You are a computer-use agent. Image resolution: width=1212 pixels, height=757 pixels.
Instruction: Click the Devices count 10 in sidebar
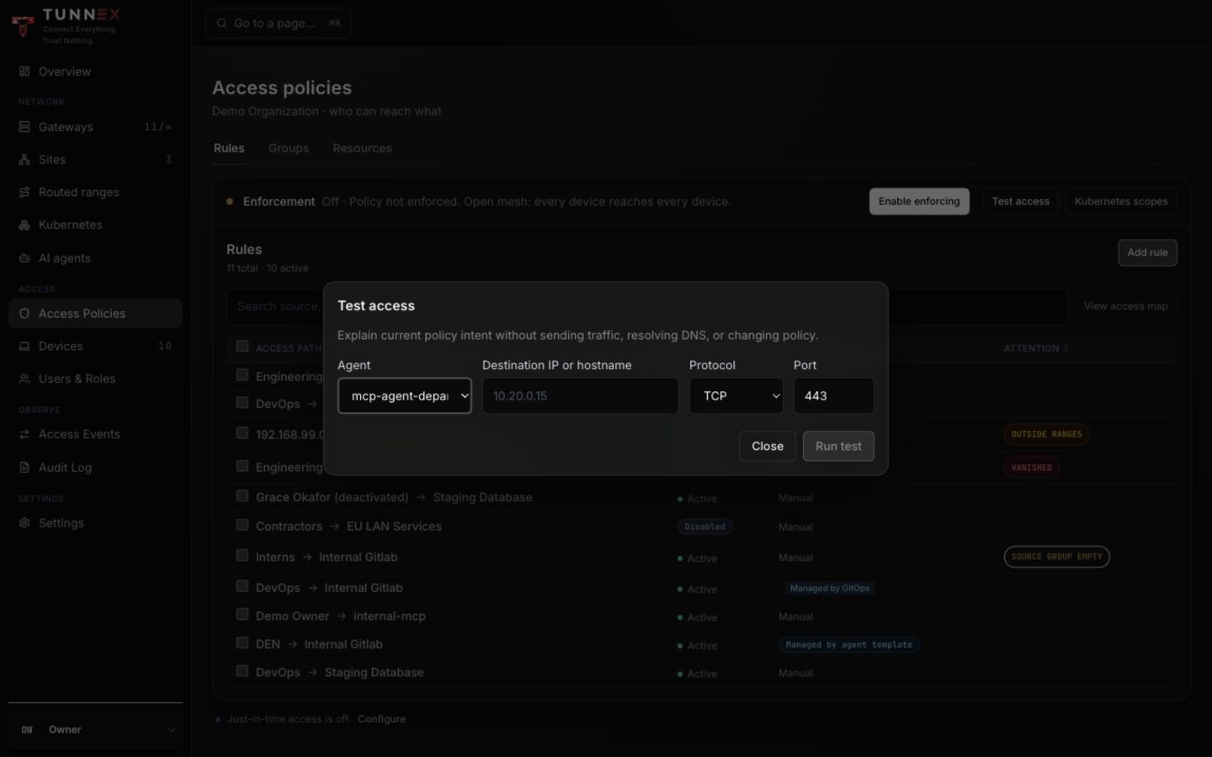[165, 347]
